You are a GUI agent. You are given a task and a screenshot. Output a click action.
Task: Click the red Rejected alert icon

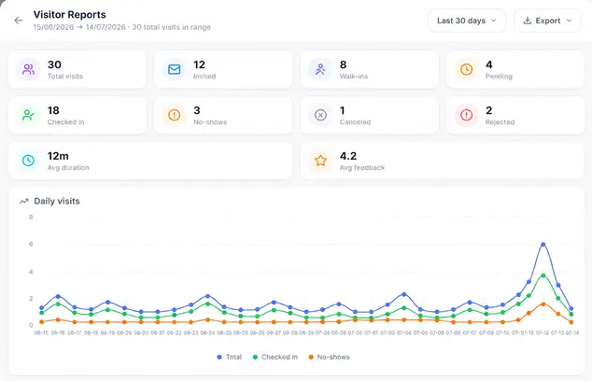pos(466,115)
